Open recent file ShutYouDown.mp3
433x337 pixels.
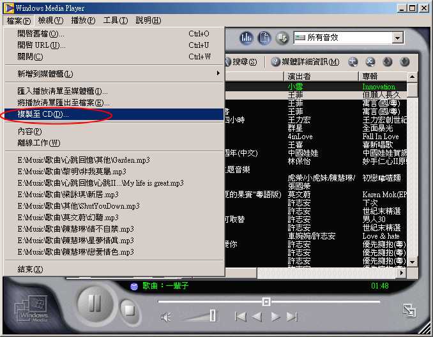(114, 206)
